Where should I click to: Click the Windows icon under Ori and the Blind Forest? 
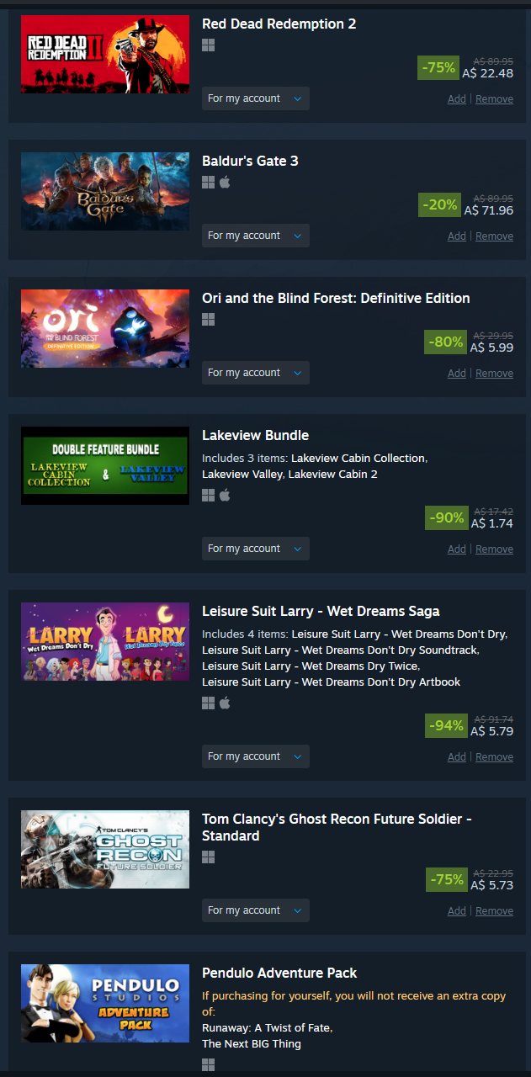209,319
